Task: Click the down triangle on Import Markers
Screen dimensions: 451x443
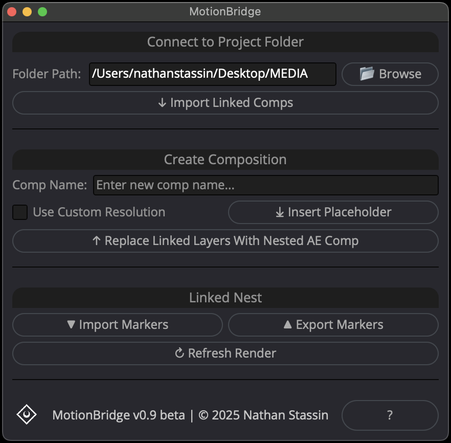Action: point(73,324)
